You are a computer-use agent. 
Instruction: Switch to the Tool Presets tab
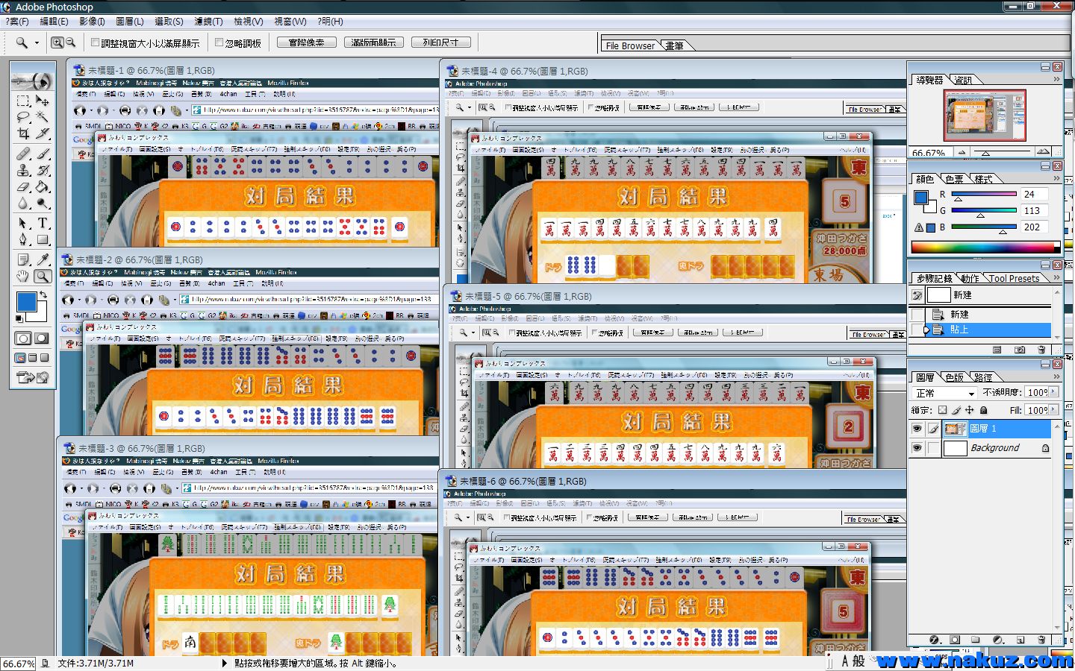coord(1014,278)
